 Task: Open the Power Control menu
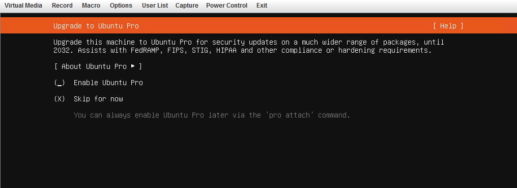[x=227, y=6]
